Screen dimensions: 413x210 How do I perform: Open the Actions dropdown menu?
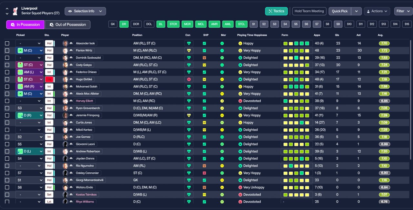click(x=377, y=11)
